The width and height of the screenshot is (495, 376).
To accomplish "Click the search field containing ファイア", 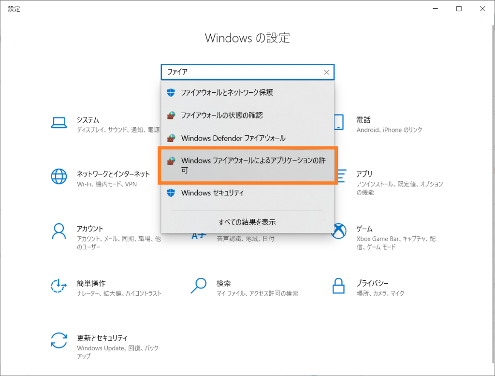I will coord(247,72).
